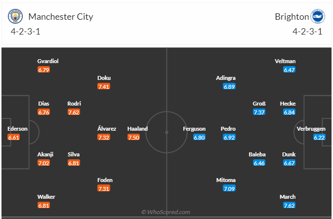Click Rodri's 7.62 rating badge
This screenshot has width=333, height=219.
click(74, 112)
